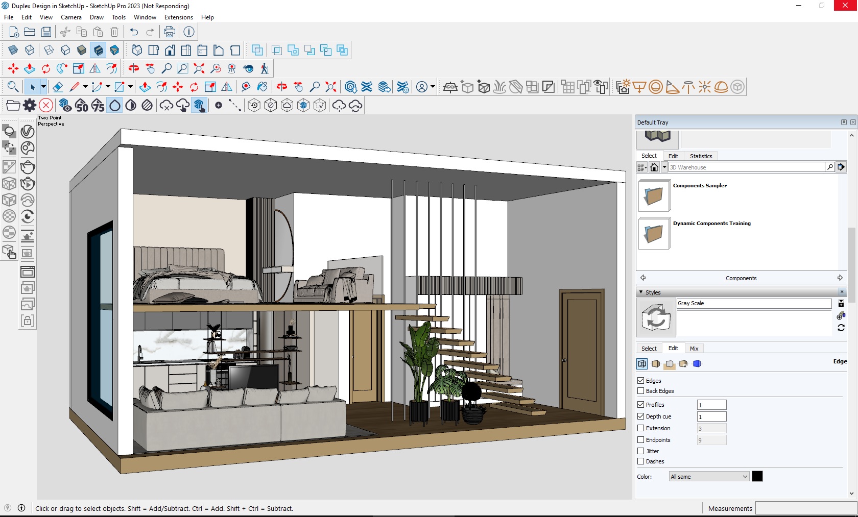The height and width of the screenshot is (517, 858).
Task: Collapse the Styles panel
Action: pos(641,292)
